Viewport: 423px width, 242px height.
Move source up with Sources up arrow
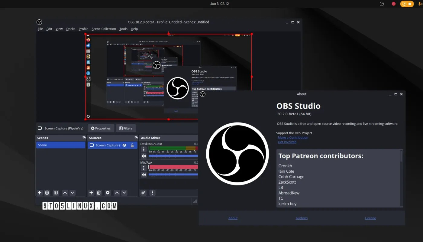117,193
